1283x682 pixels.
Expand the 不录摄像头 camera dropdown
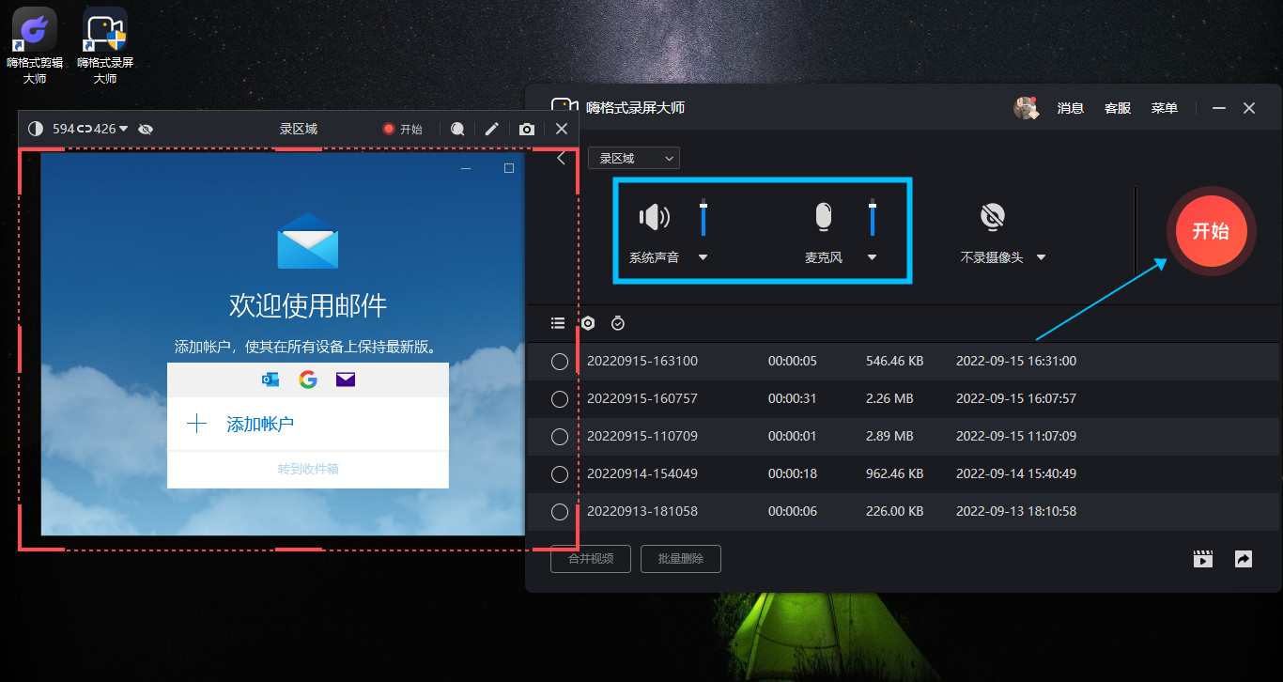1040,257
